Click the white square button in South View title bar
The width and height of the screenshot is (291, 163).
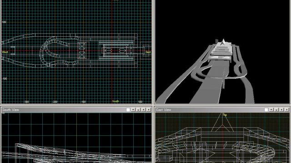[128, 110]
